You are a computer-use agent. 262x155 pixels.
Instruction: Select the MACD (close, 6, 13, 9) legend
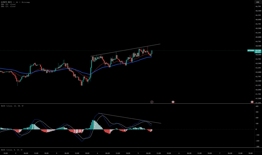[12, 150]
